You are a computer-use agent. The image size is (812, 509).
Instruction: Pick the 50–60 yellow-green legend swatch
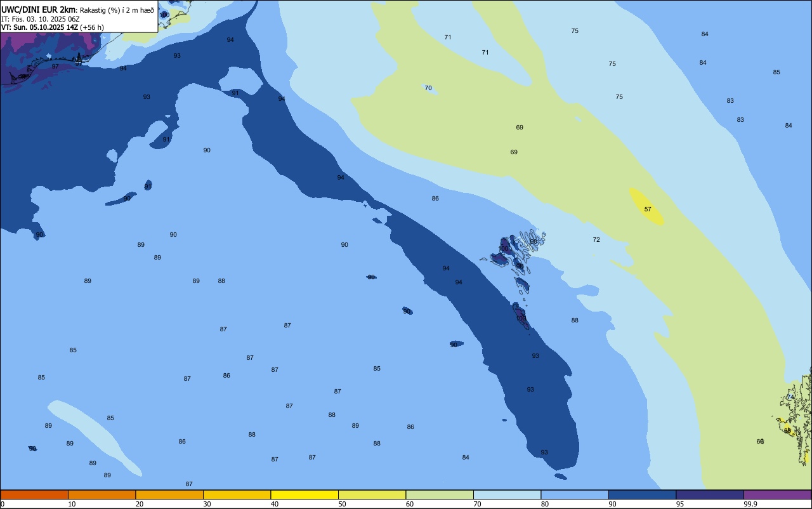coord(372,494)
